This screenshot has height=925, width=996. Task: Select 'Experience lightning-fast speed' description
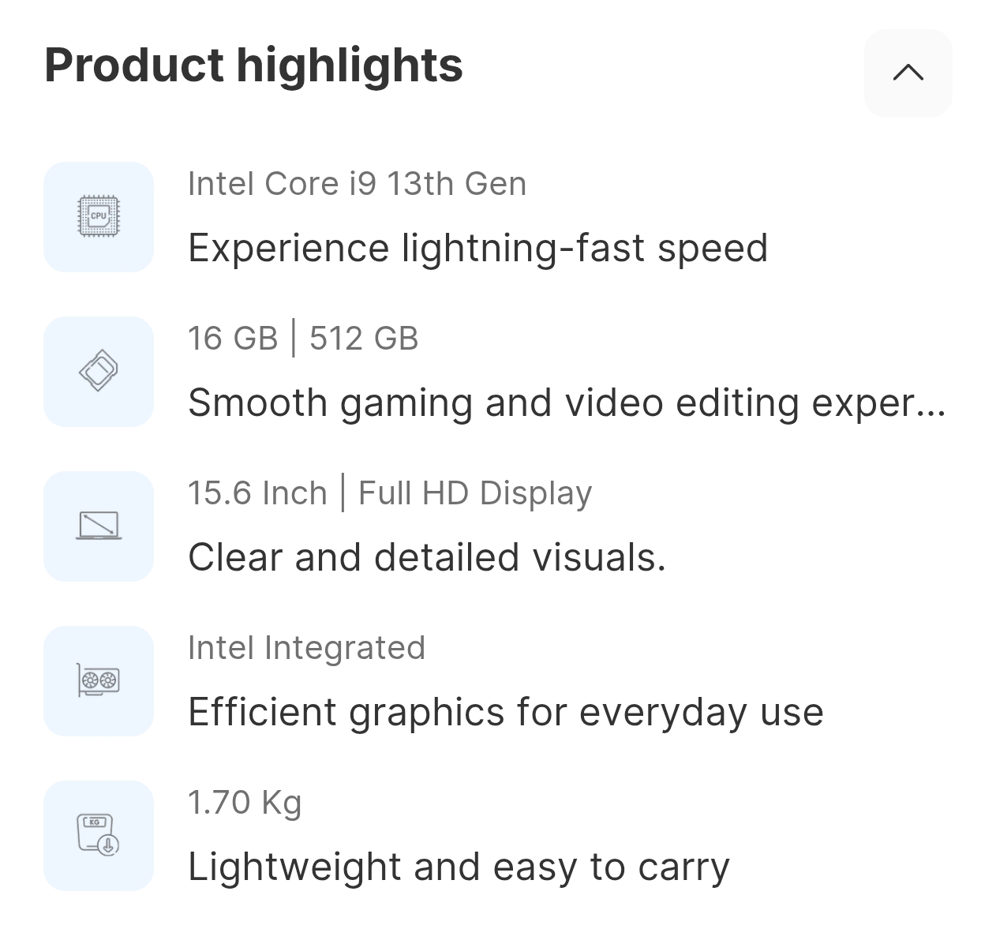[477, 248]
